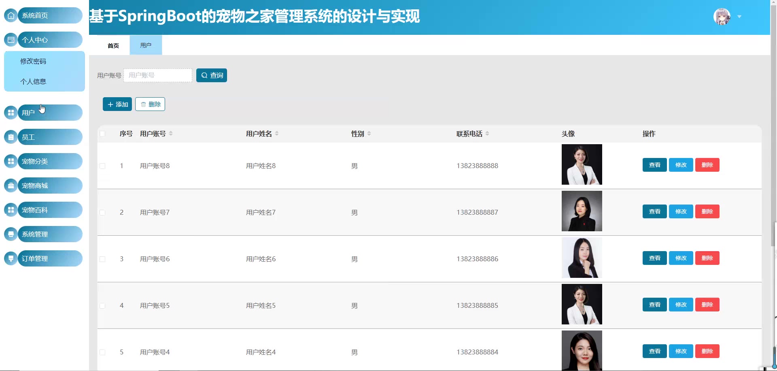Switch to the 首页 tab
The width and height of the screenshot is (777, 371).
[x=113, y=45]
